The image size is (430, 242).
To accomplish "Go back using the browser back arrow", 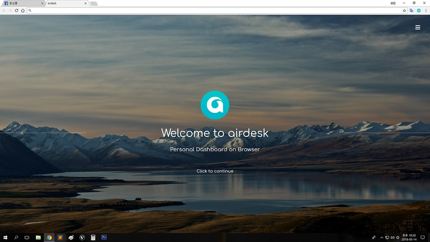I will tap(4, 10).
